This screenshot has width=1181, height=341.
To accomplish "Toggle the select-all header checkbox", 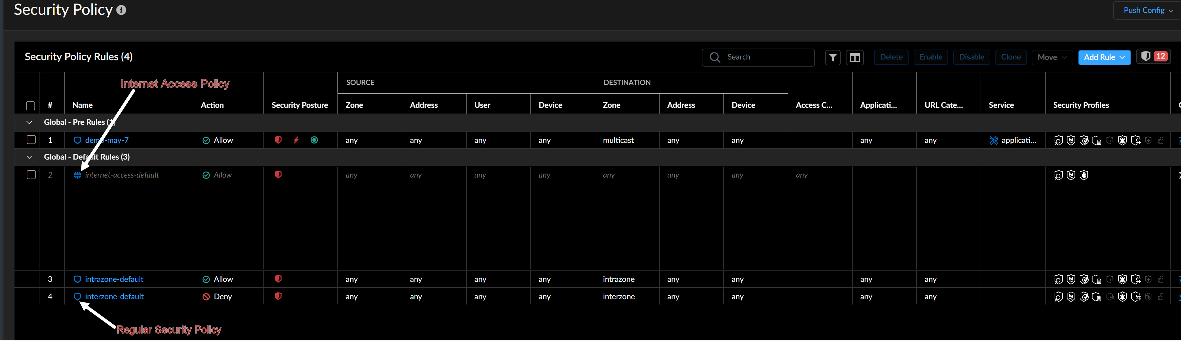I will coord(31,106).
